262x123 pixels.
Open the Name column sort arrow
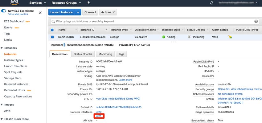(x=76, y=30)
